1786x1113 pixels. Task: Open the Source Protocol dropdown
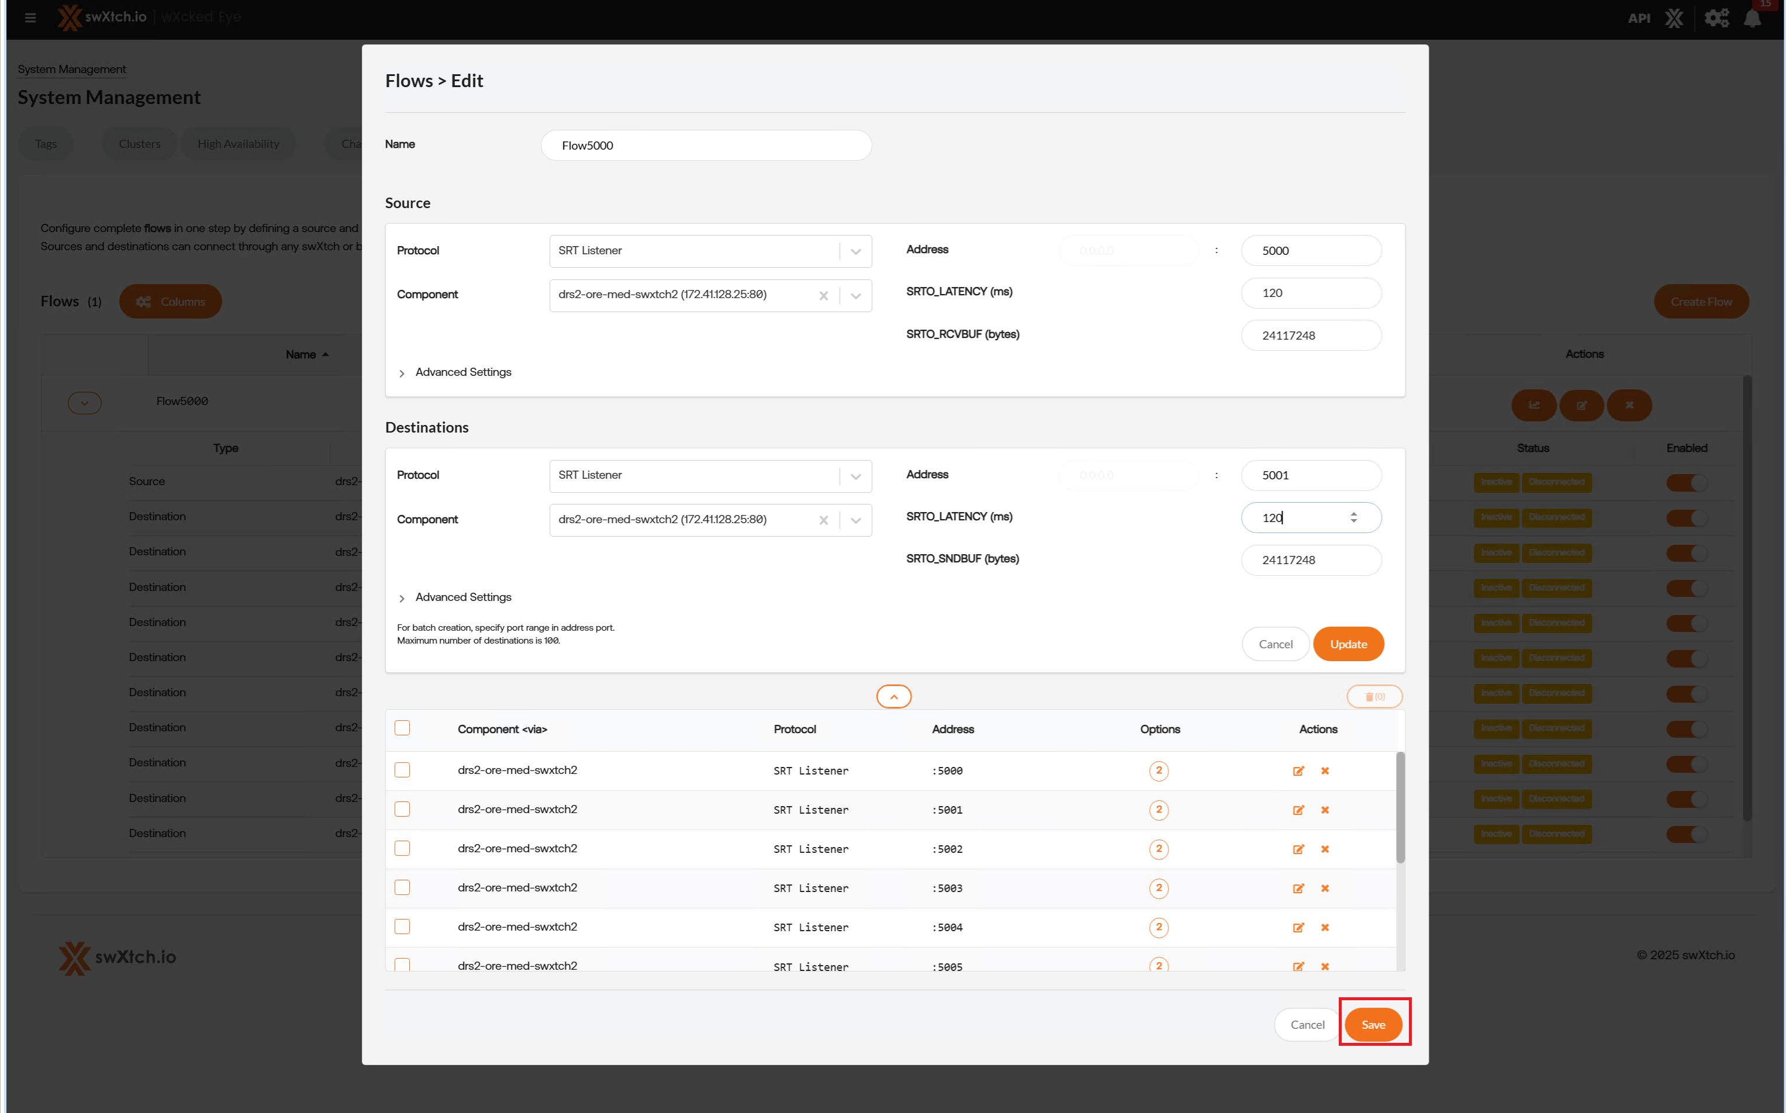tap(855, 251)
